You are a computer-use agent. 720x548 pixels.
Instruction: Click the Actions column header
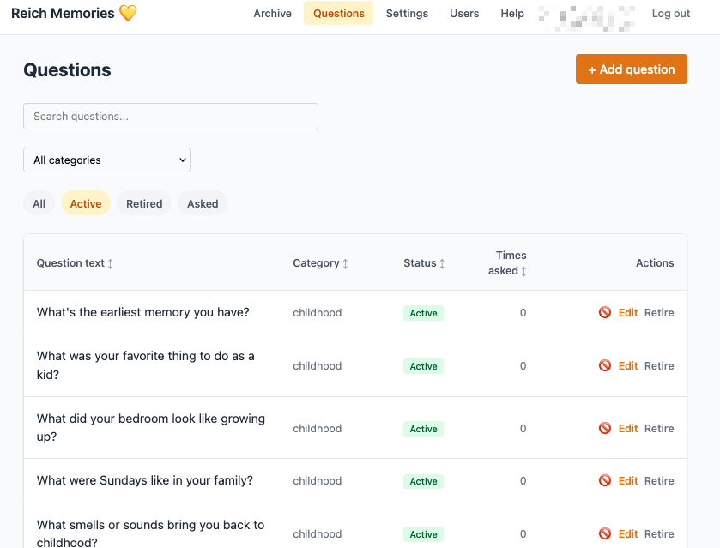(655, 263)
